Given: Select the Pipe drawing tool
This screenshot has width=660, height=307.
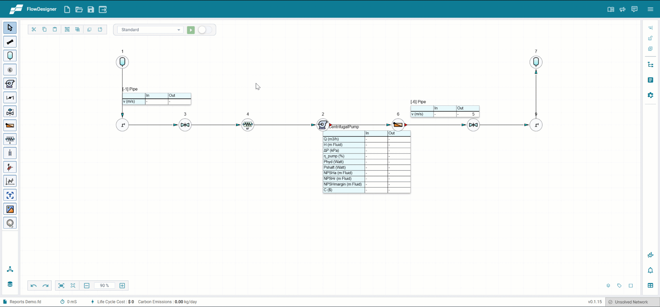Looking at the screenshot, I should [10, 42].
